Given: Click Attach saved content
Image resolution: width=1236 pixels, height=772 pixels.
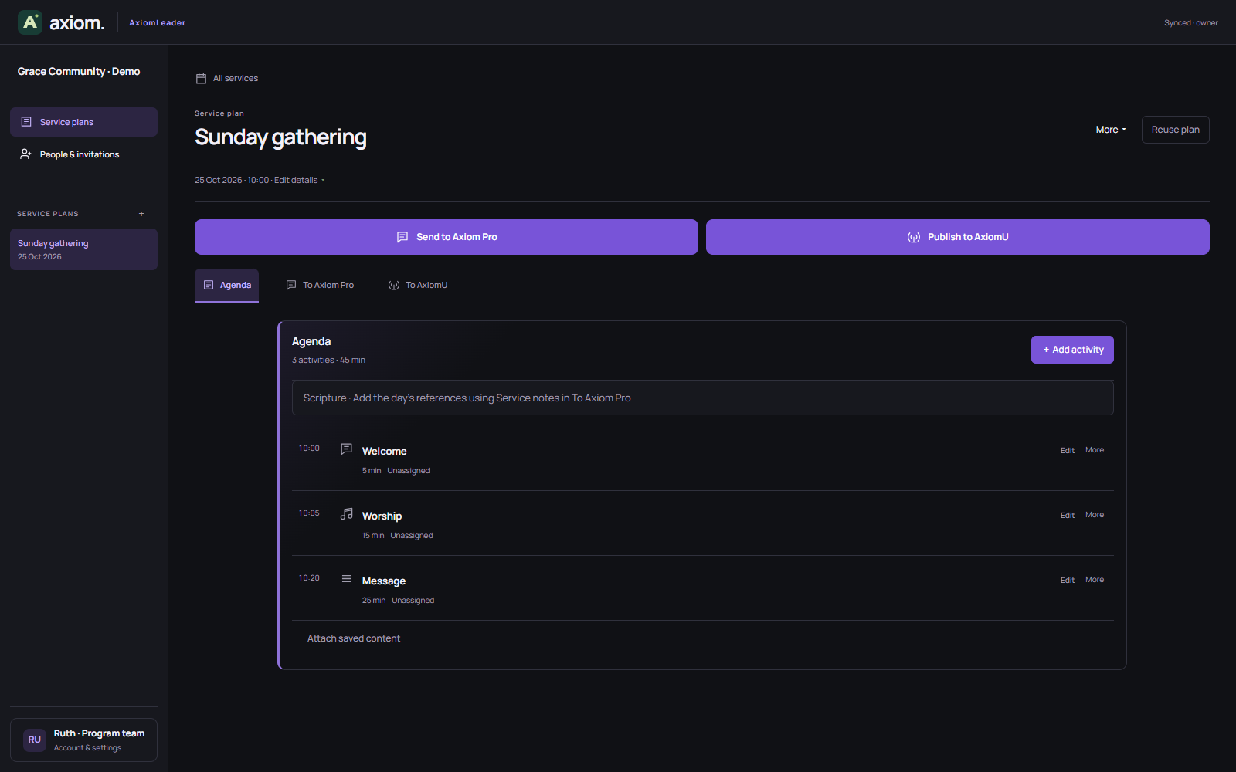Looking at the screenshot, I should [x=354, y=638].
